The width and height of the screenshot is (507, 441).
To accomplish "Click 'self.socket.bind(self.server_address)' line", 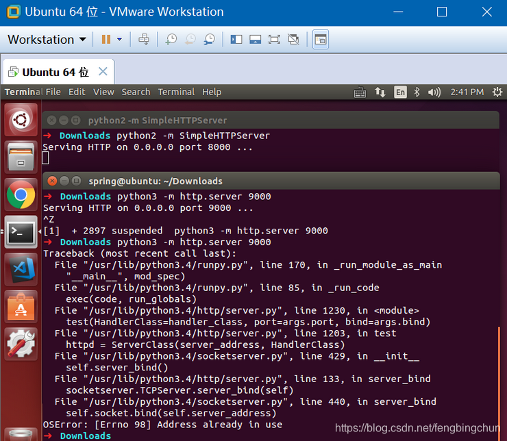I will coord(171,413).
